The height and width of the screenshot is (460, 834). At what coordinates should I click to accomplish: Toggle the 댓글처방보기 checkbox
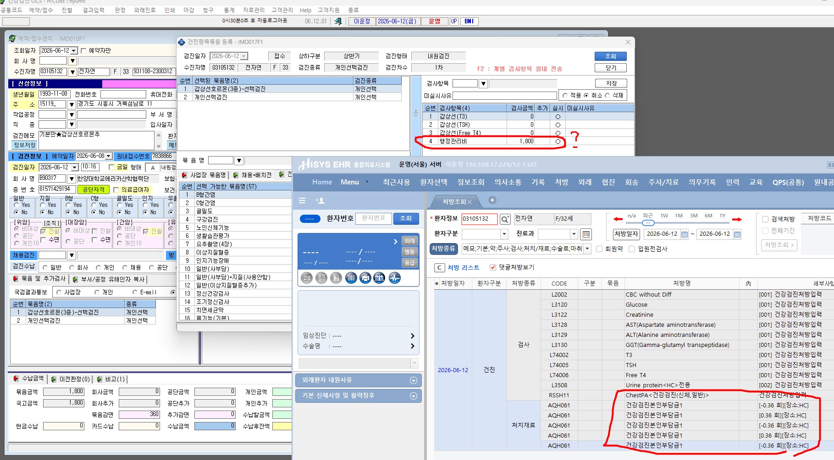coord(493,267)
